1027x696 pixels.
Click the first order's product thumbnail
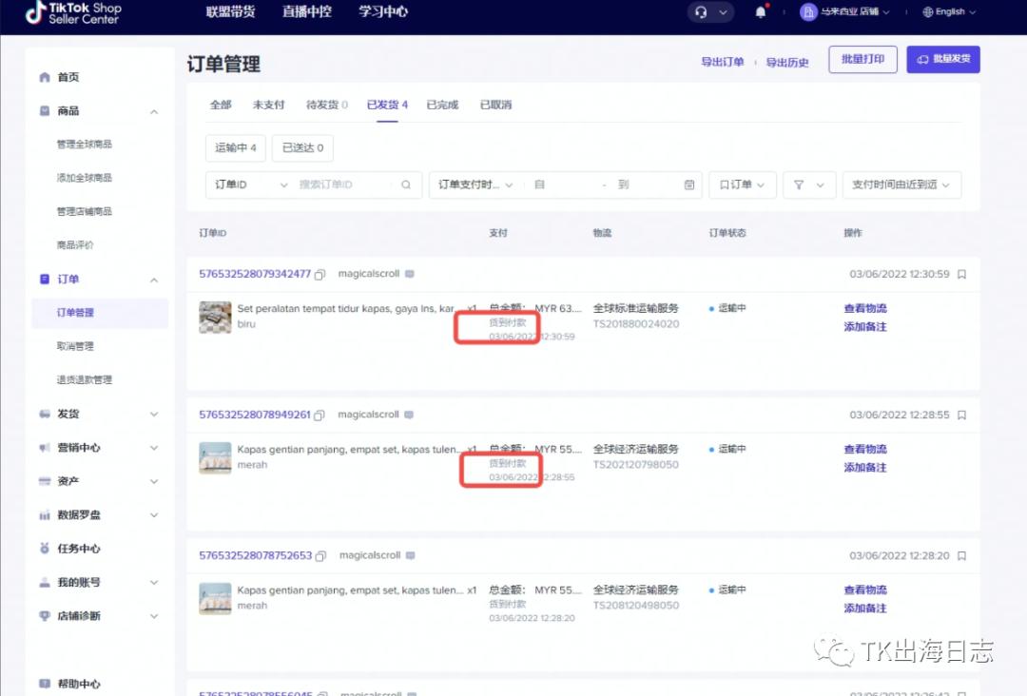(215, 317)
